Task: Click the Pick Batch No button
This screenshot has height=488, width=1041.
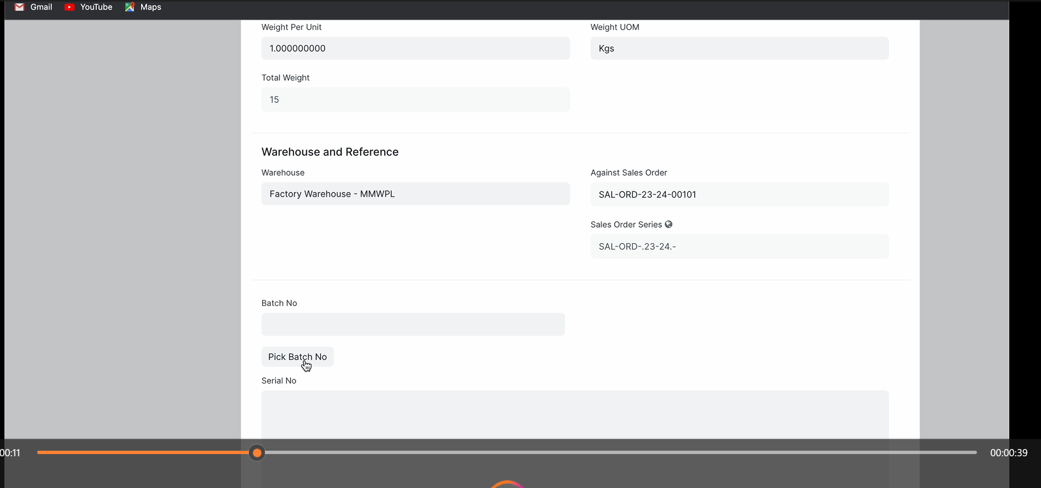Action: pos(297,357)
